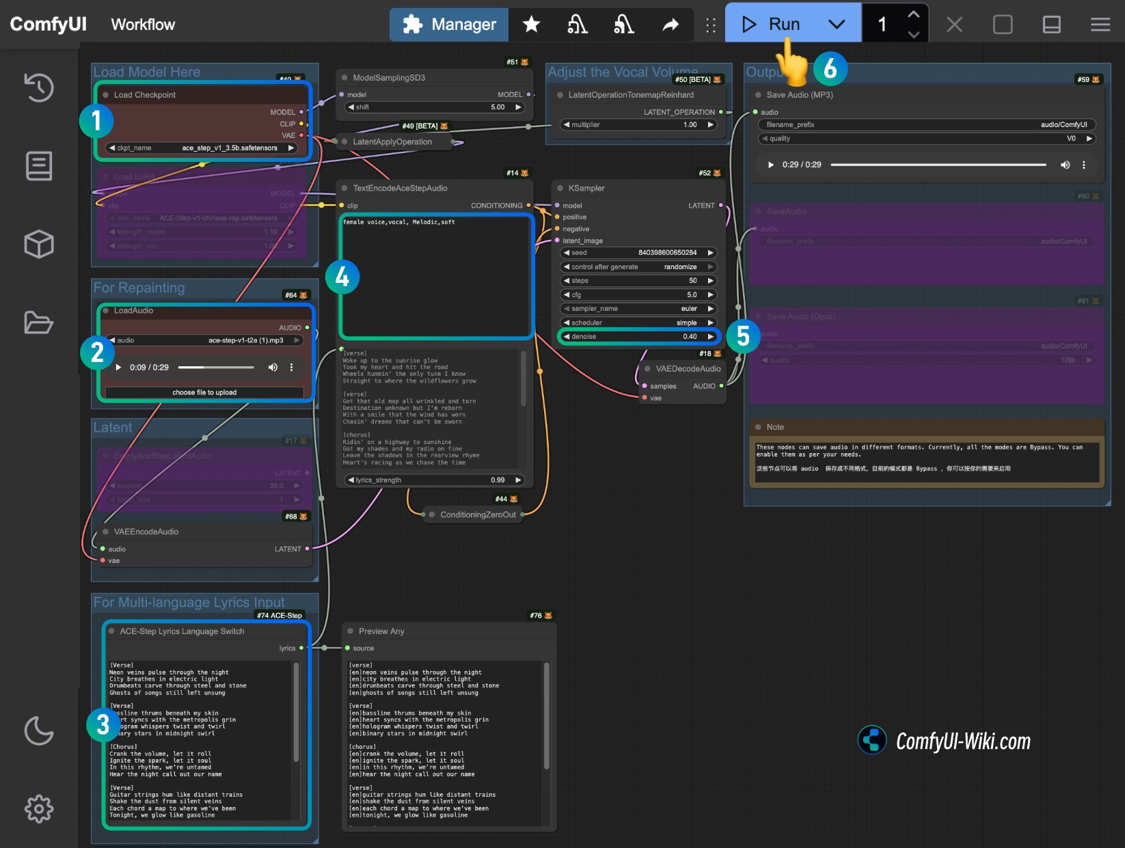The image size is (1125, 848).
Task: Click the Preview Any node title
Action: point(381,631)
